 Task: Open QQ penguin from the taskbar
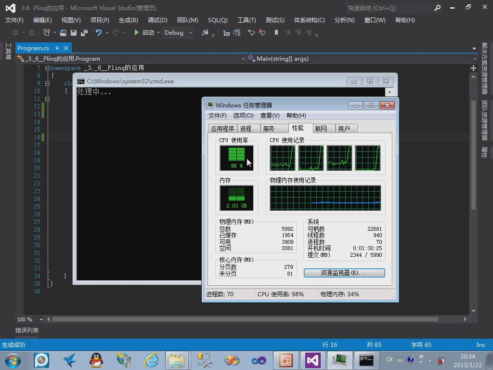click(x=96, y=360)
